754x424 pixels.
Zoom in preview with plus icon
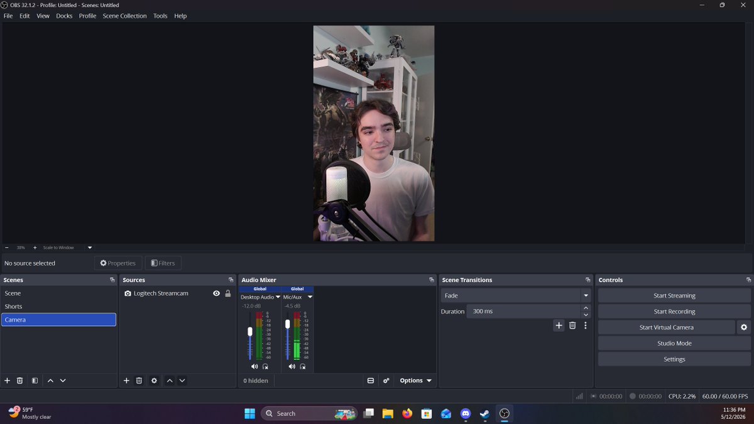pos(35,247)
